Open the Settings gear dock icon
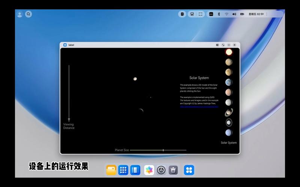 161,170
